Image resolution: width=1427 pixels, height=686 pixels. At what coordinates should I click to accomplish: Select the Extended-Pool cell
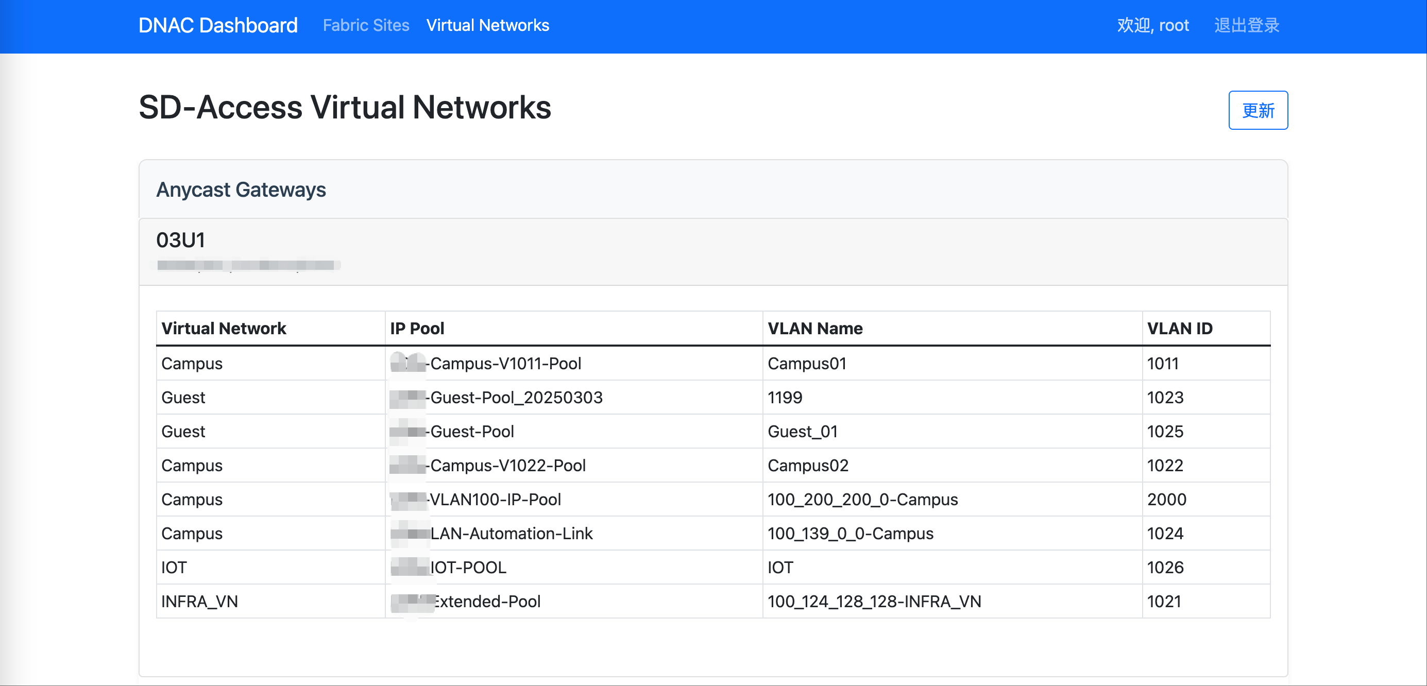(574, 602)
